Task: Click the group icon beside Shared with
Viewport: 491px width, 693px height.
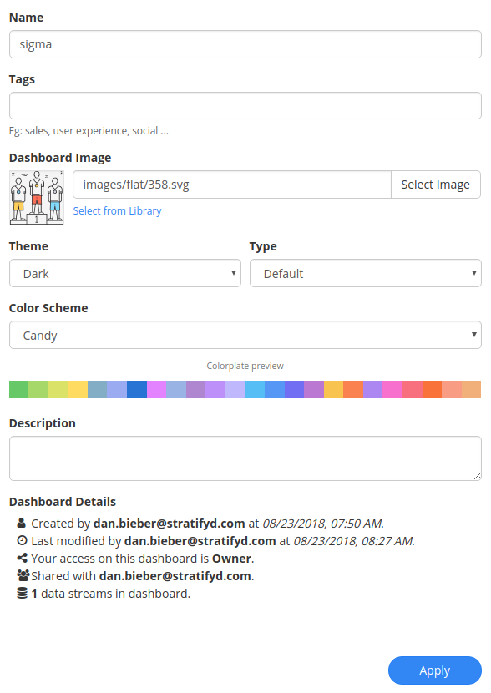Action: coord(23,575)
